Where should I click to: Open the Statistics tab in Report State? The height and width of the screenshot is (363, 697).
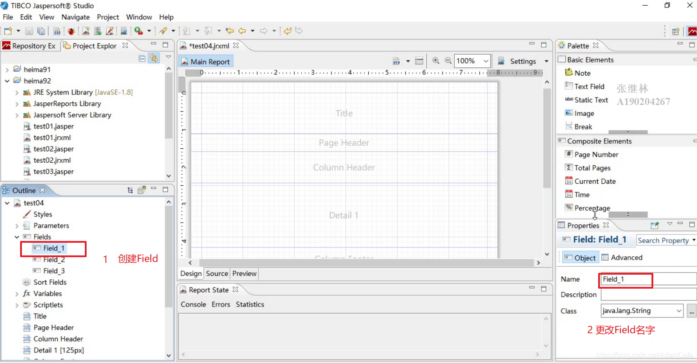pos(250,304)
